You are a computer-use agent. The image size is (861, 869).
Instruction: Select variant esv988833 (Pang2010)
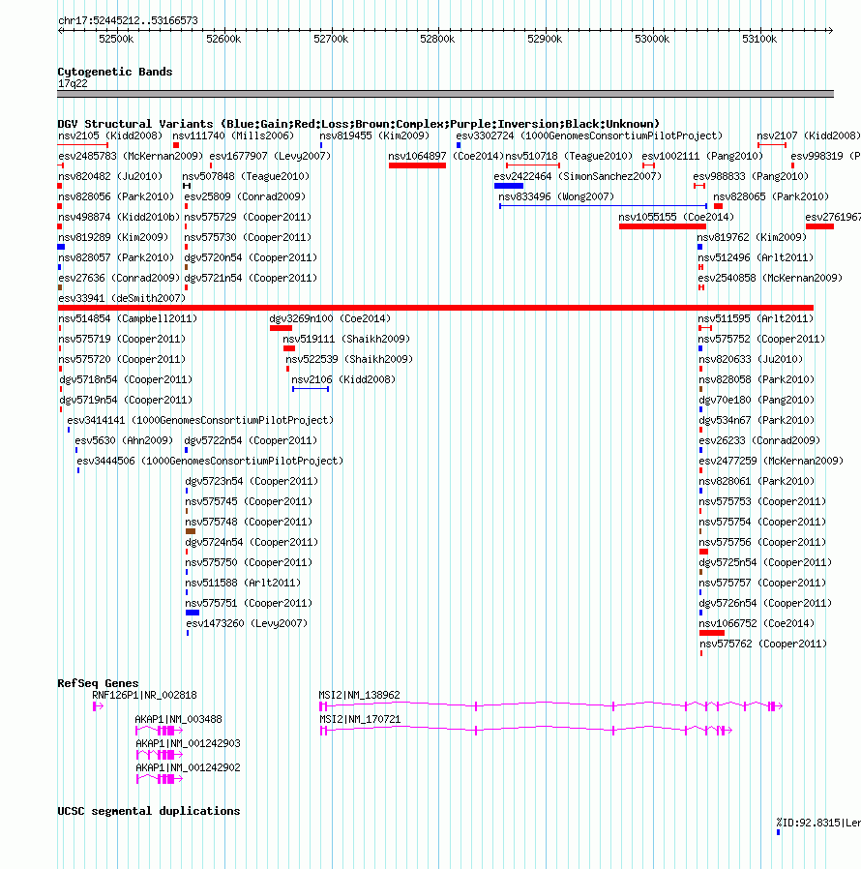point(751,176)
